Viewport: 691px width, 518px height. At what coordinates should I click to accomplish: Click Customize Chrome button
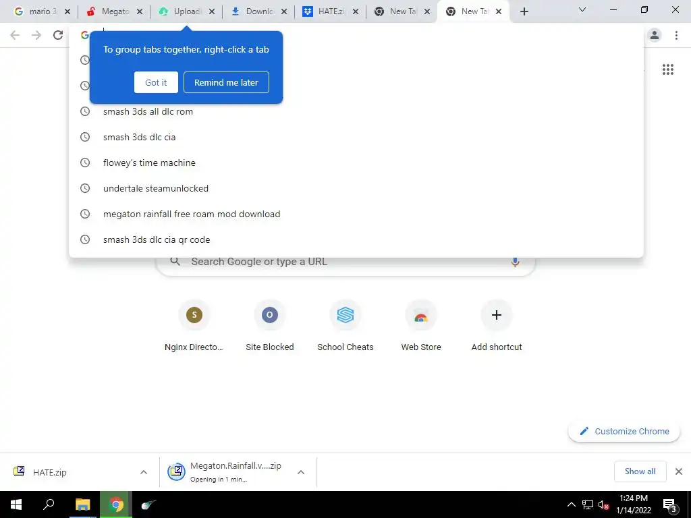click(x=624, y=431)
